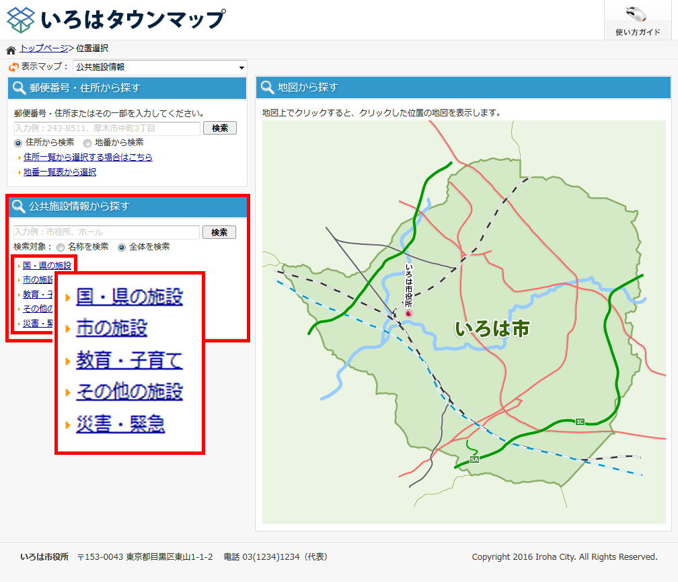678x582 pixels.
Task: Click the IC marker on the green highway
Action: [x=579, y=421]
